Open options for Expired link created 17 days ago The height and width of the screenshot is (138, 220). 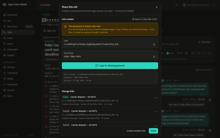coord(156,112)
